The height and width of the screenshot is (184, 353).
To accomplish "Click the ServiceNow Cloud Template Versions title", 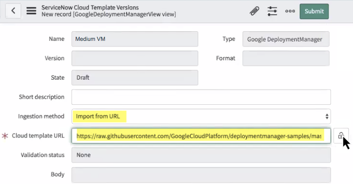I will 90,8.
